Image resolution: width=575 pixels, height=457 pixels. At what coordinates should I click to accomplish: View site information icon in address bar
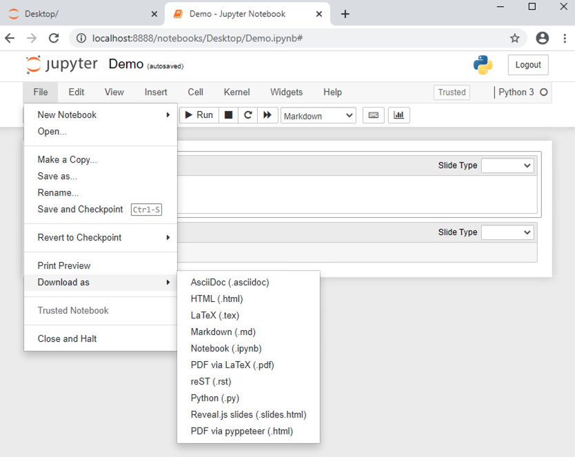pos(81,38)
